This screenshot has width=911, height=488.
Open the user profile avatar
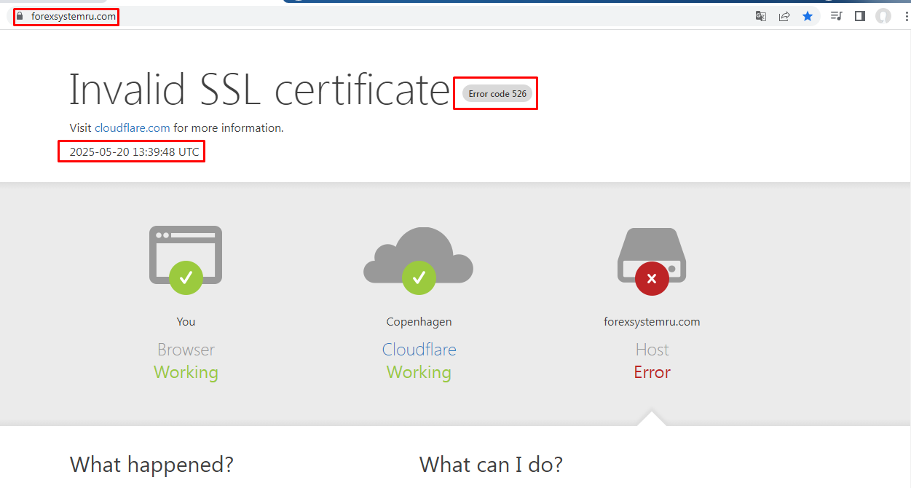pyautogui.click(x=883, y=16)
